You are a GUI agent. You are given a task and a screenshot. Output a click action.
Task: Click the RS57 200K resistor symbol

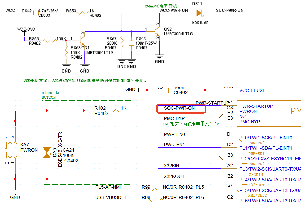click(122, 43)
